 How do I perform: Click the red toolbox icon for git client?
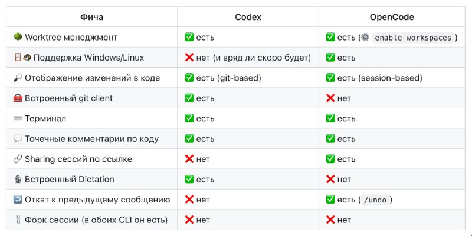[17, 98]
